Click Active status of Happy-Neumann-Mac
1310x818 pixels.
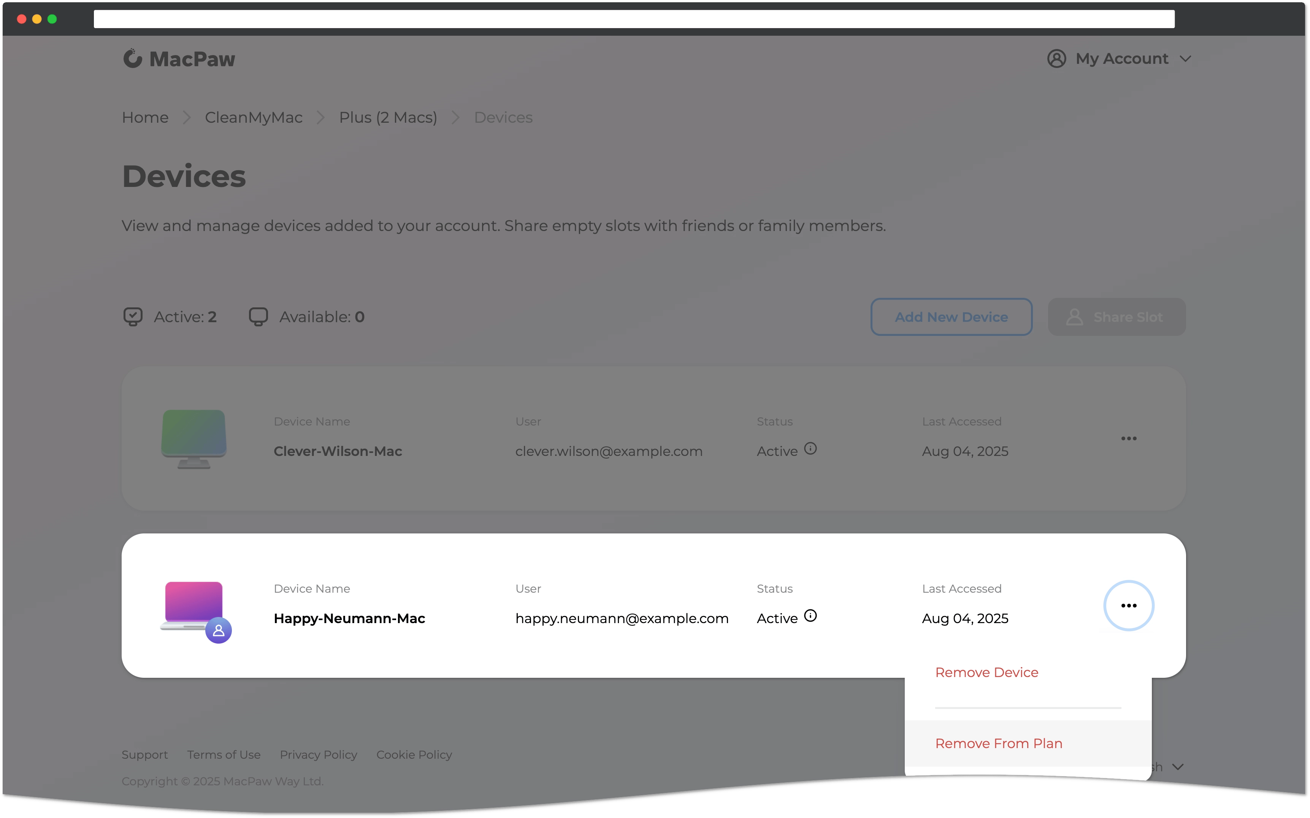777,619
